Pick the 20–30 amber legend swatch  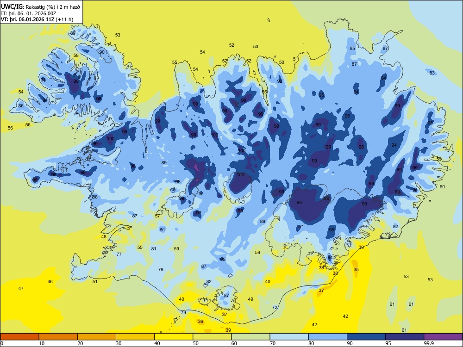pyautogui.click(x=97, y=337)
